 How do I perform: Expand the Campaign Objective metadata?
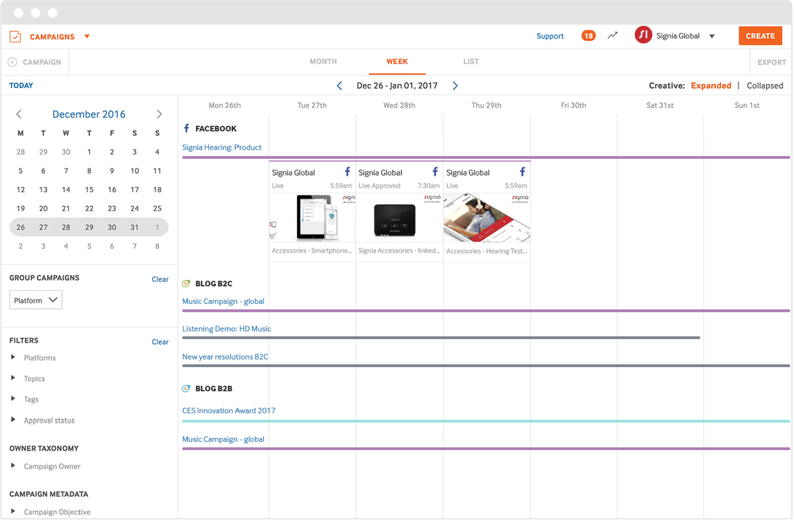[x=13, y=512]
